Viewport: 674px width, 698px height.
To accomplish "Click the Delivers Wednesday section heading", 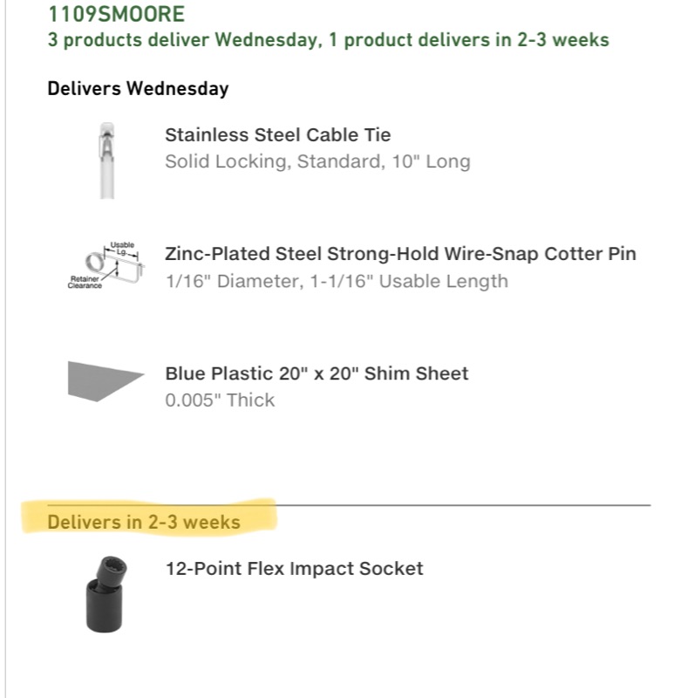I will [x=138, y=88].
